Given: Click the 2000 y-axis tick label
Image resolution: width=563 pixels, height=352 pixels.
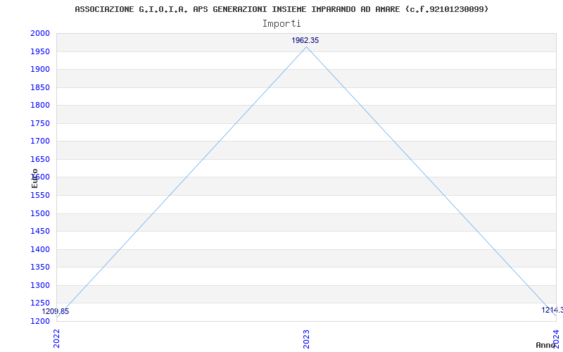Looking at the screenshot, I should coord(40,33).
